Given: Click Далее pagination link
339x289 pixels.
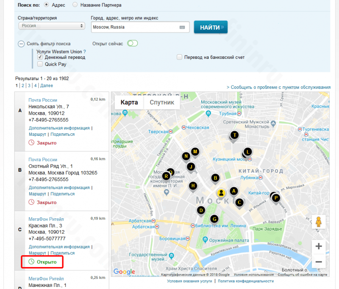Looking at the screenshot, I should point(47,85).
